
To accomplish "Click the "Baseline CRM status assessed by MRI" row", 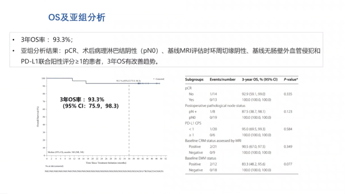I will (x=213, y=141).
